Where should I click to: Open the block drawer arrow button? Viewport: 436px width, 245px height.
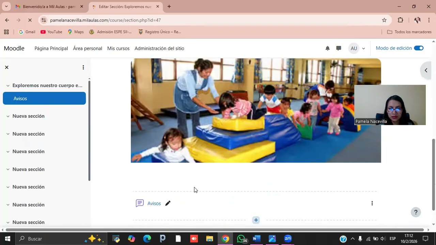tap(426, 70)
